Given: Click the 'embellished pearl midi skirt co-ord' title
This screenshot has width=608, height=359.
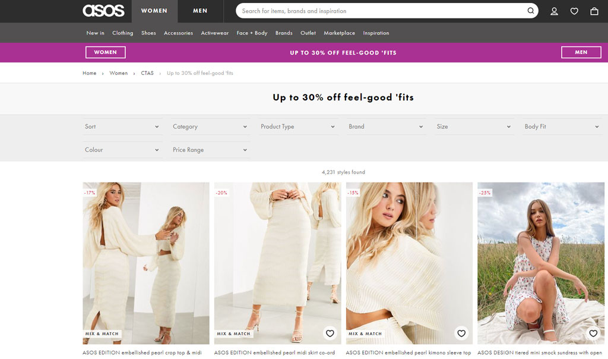Looking at the screenshot, I should coord(274,353).
